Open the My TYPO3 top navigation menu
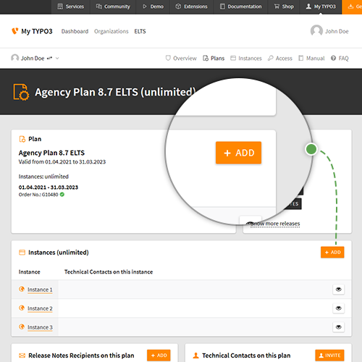The height and width of the screenshot is (362, 362). 321,7
